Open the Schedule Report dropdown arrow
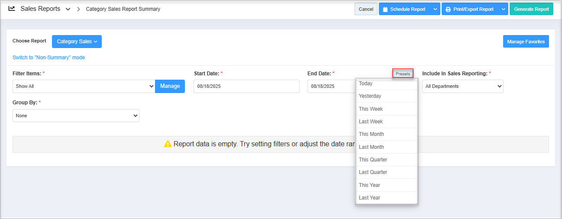The width and height of the screenshot is (562, 219). click(x=435, y=9)
